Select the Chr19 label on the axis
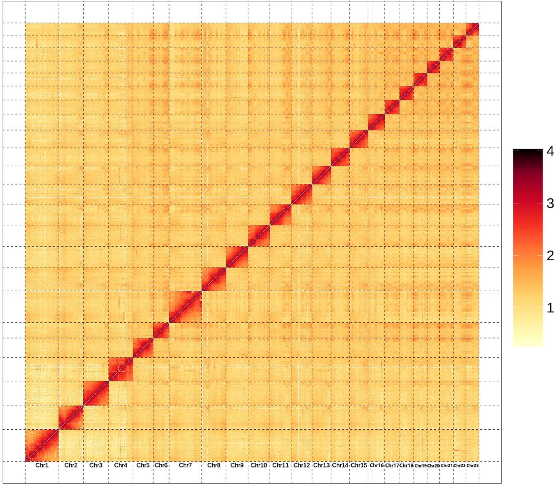This screenshot has width=557, height=485. (x=421, y=465)
